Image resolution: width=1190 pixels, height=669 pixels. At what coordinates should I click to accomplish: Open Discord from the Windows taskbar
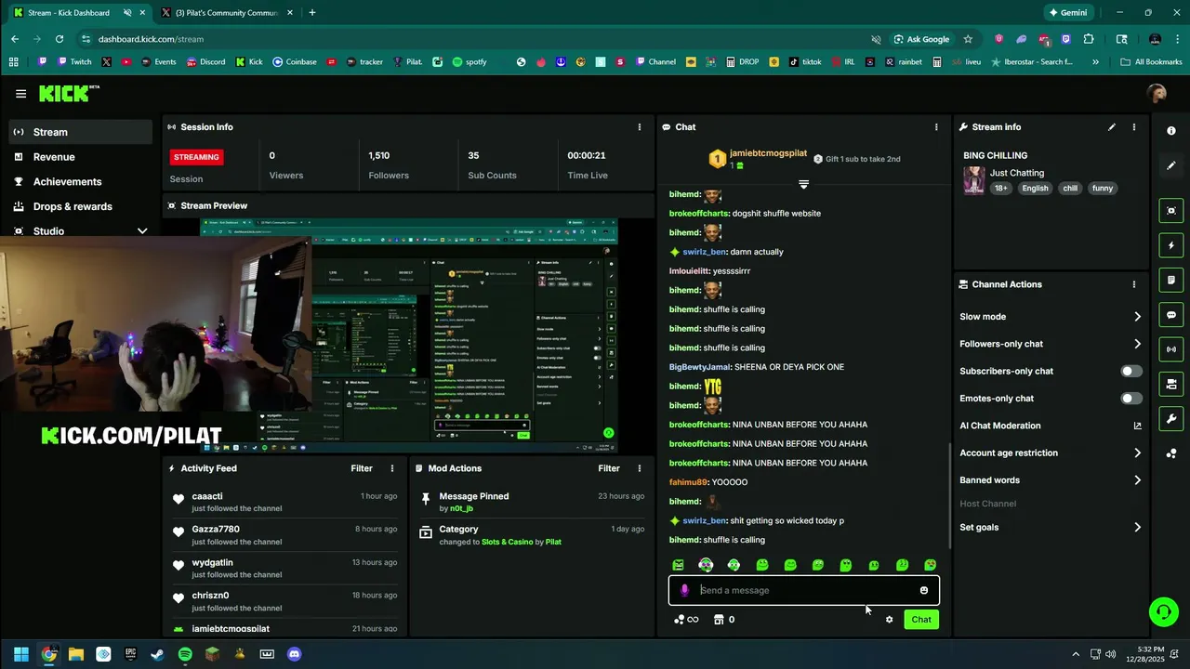pyautogui.click(x=295, y=654)
